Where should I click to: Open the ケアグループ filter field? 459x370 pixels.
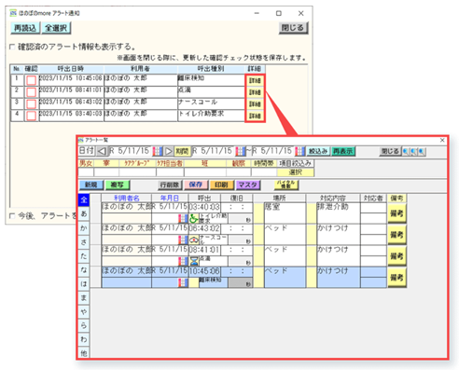click(137, 172)
